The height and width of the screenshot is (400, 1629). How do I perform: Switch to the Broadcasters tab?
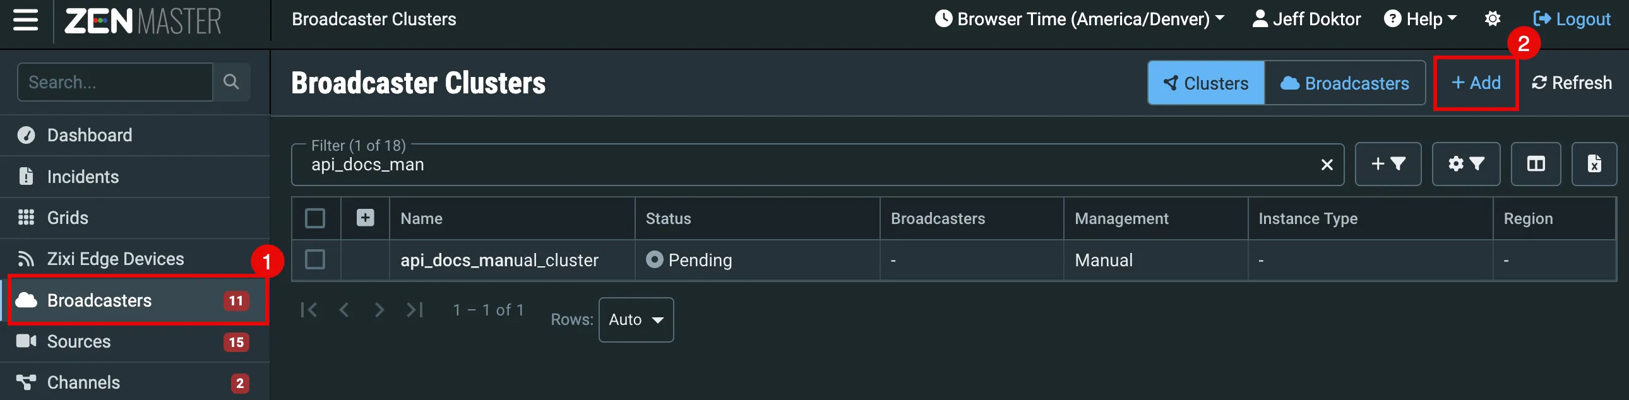tap(1344, 83)
